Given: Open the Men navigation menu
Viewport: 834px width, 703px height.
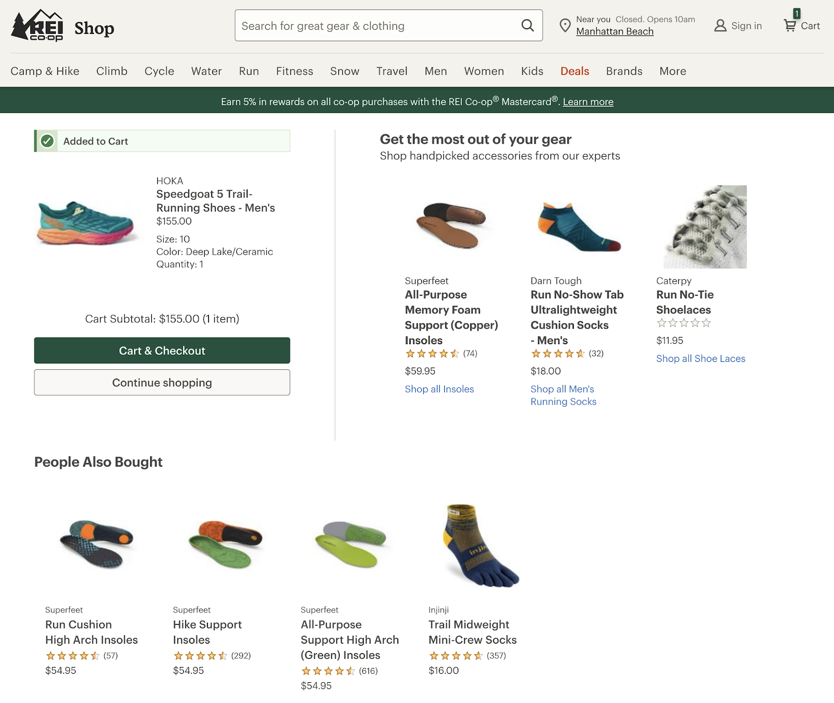Looking at the screenshot, I should [x=436, y=71].
